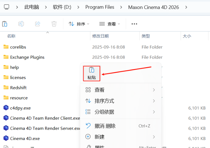
Task: Click the share icon in toolbar
Action: [x=38, y=24]
